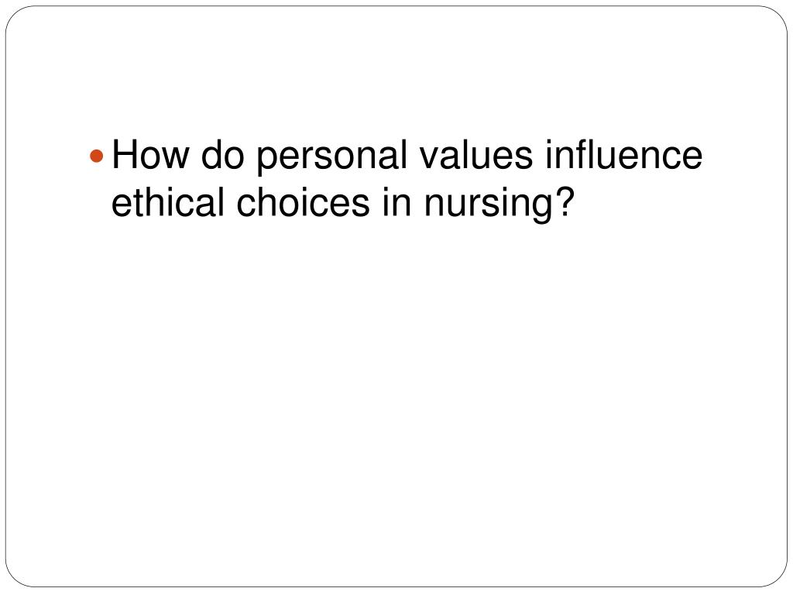The image size is (793, 595).
Task: Select the word "choices" in the slide text
Action: (x=303, y=202)
